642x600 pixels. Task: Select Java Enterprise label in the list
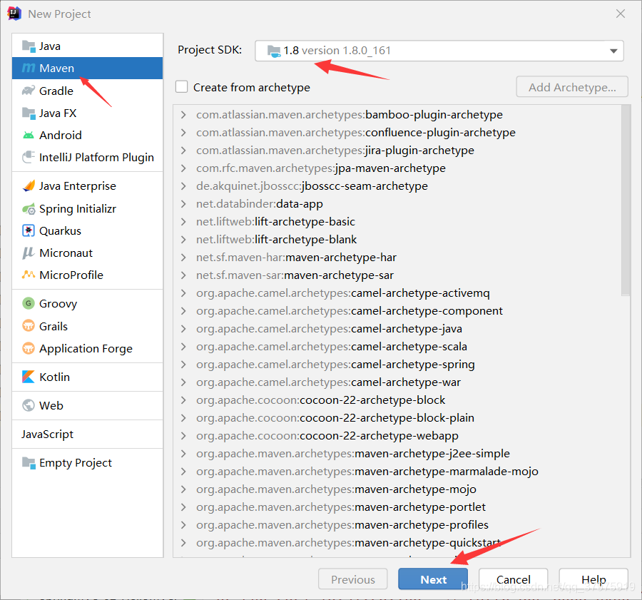(77, 186)
